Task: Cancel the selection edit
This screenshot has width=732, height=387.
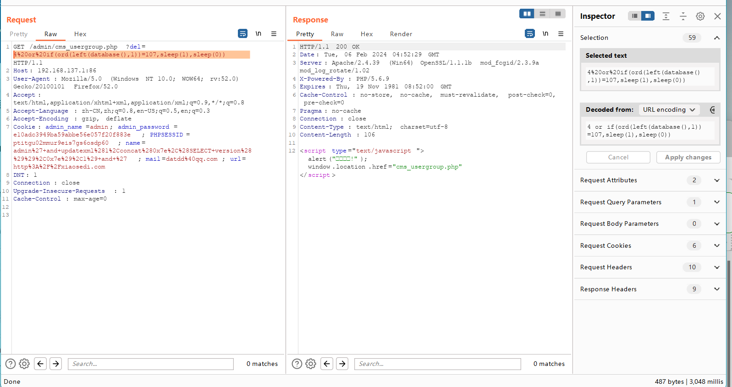Action: 618,157
